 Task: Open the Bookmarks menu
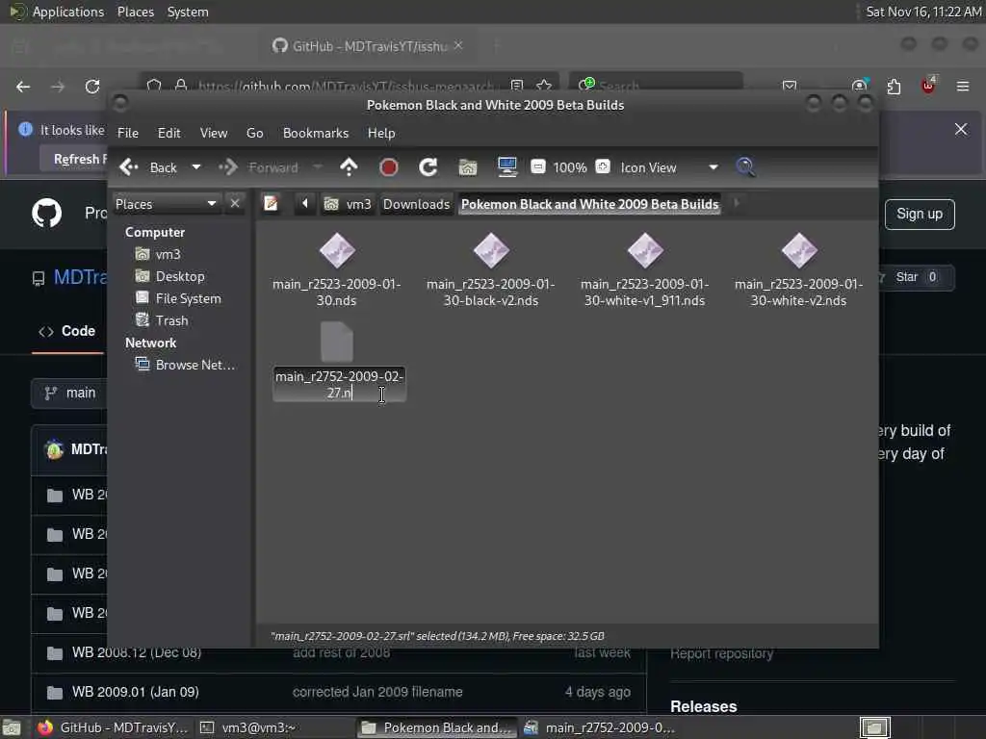click(x=316, y=133)
